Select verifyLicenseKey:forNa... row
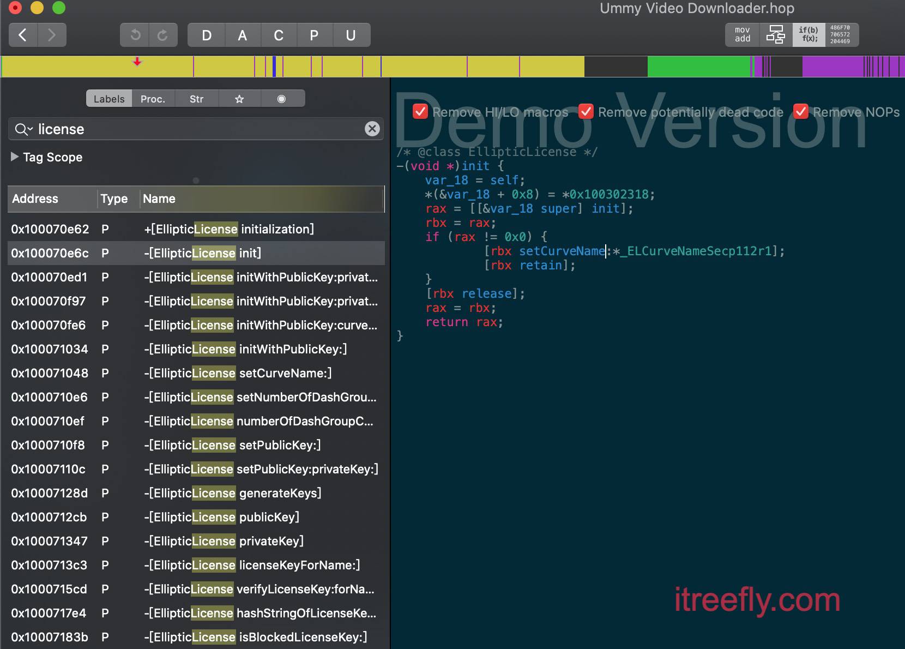 click(x=196, y=589)
